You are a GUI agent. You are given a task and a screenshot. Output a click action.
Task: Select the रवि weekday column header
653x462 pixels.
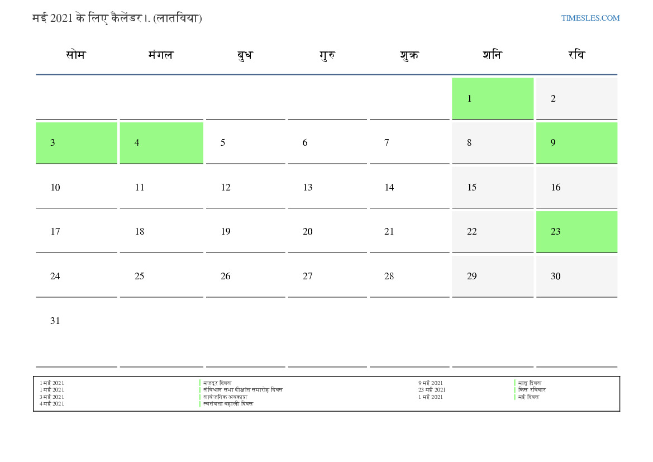click(576, 55)
